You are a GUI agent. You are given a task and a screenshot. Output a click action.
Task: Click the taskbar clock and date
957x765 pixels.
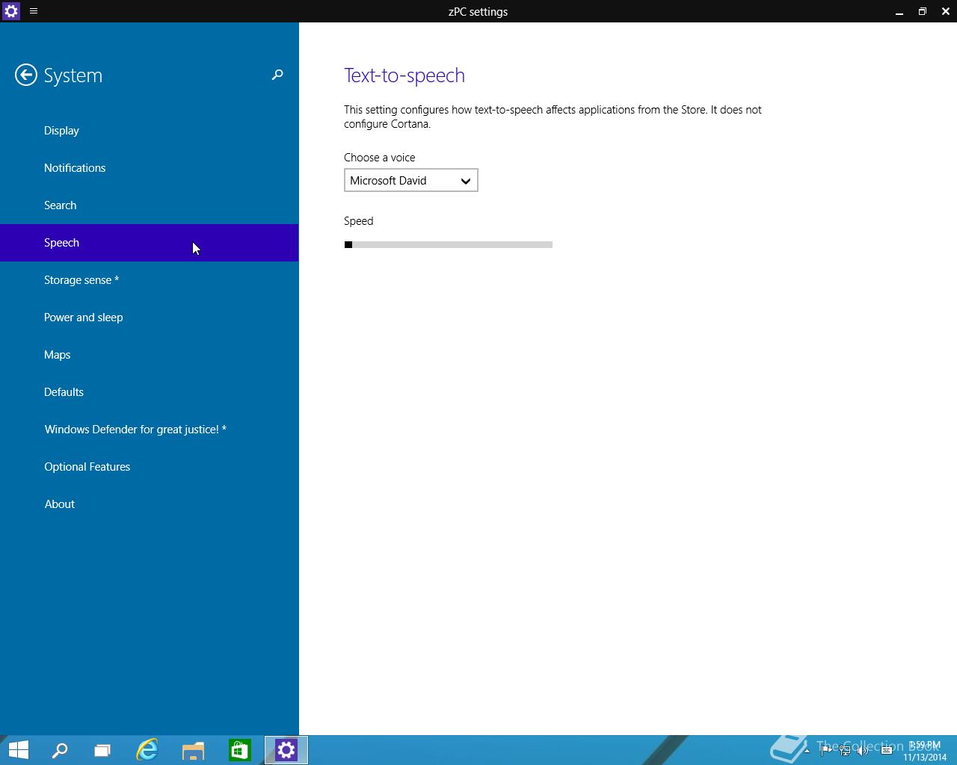click(x=925, y=751)
